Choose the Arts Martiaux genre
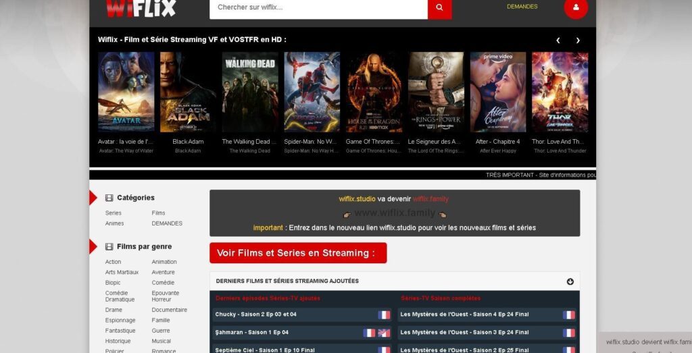Image resolution: width=692 pixels, height=353 pixels. (122, 273)
